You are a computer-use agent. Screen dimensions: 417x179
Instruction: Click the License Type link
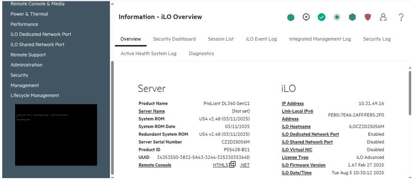(295, 158)
